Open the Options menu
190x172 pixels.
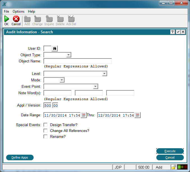pyautogui.click(x=18, y=11)
